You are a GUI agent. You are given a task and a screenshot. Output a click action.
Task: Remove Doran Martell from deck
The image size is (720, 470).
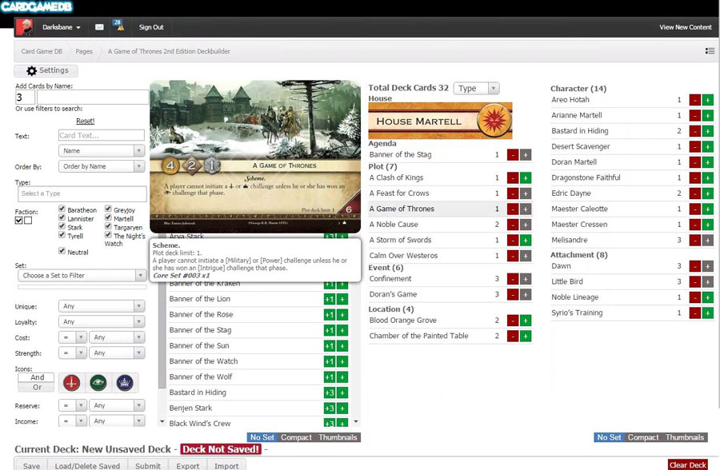click(x=694, y=162)
